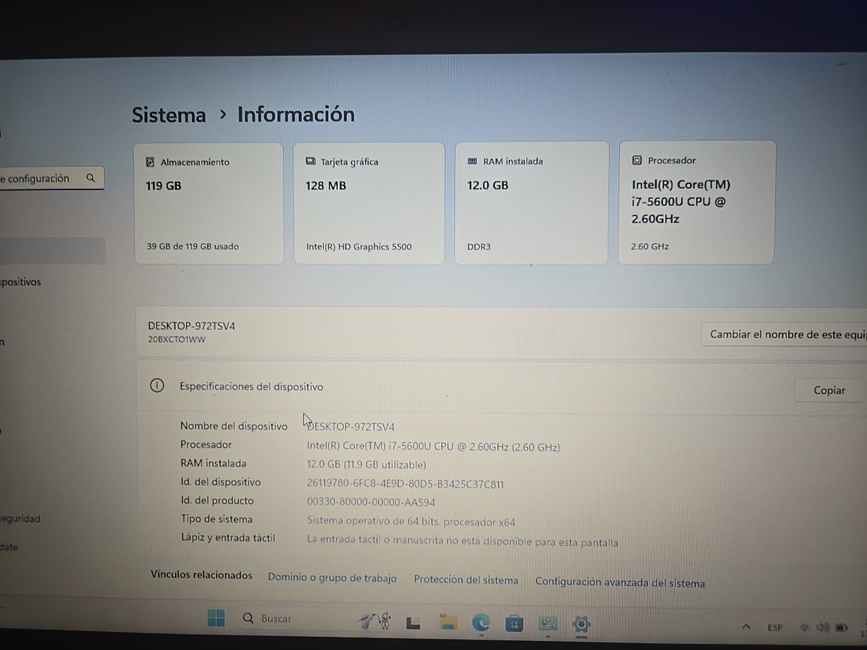Click the sidebar search magnifier icon

coord(91,178)
